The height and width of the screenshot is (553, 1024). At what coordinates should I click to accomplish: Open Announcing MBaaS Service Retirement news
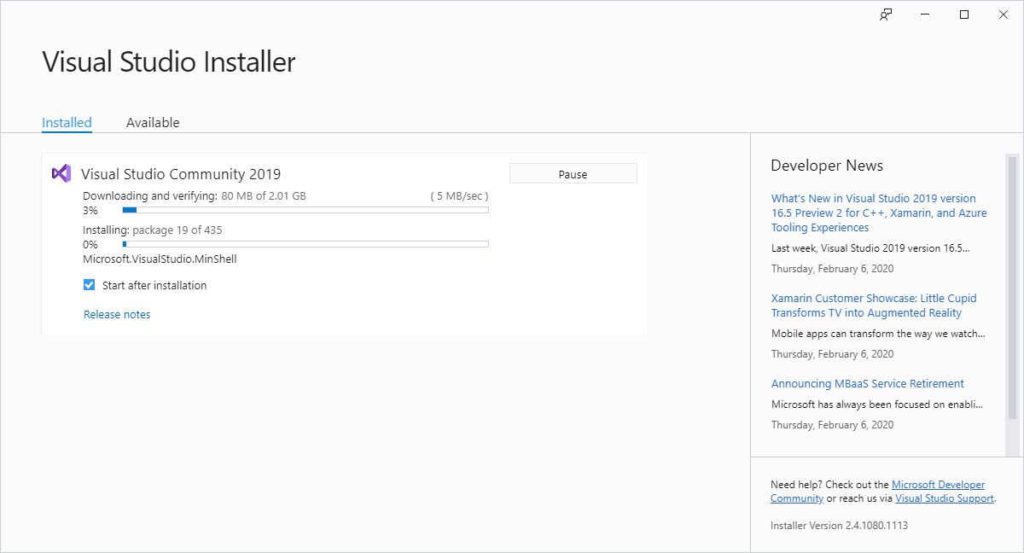tap(867, 384)
